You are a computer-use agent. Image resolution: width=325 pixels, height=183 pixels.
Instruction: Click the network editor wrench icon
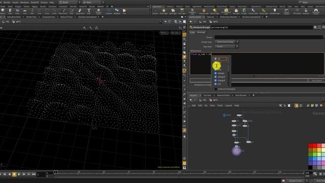(280, 106)
